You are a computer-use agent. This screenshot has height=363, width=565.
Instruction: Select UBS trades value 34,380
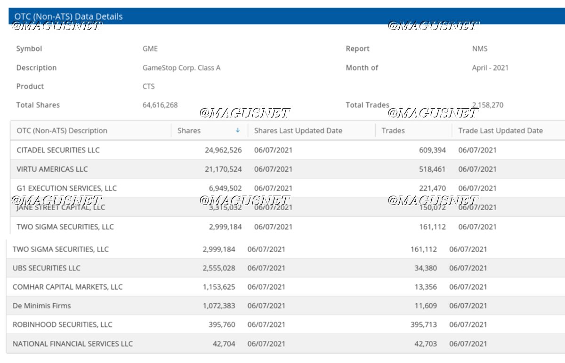426,268
